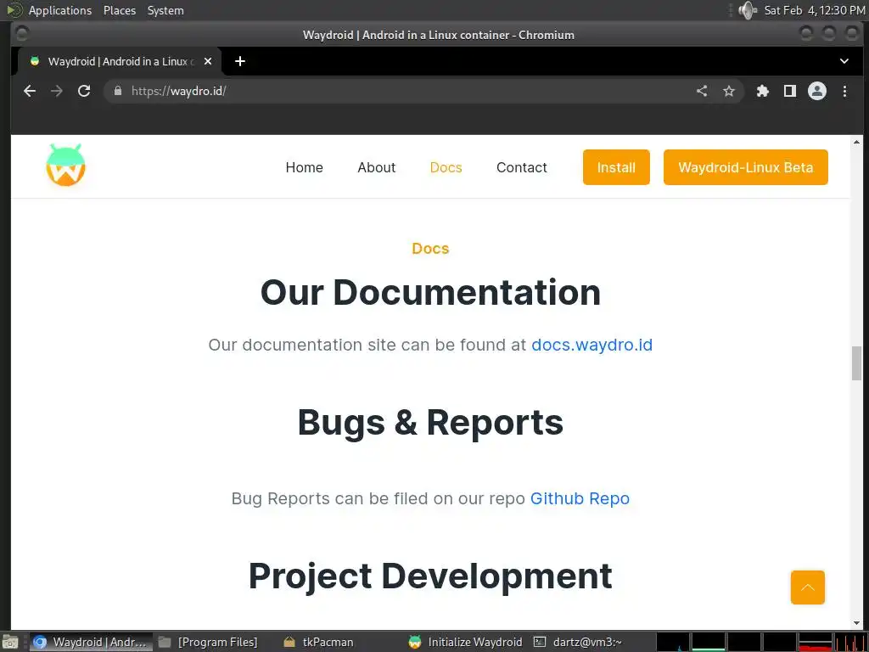The height and width of the screenshot is (652, 869).
Task: Expand the tab search dropdown arrow
Action: pyautogui.click(x=844, y=61)
